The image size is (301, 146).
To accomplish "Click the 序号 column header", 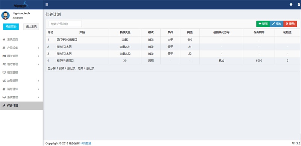I will (50, 33).
